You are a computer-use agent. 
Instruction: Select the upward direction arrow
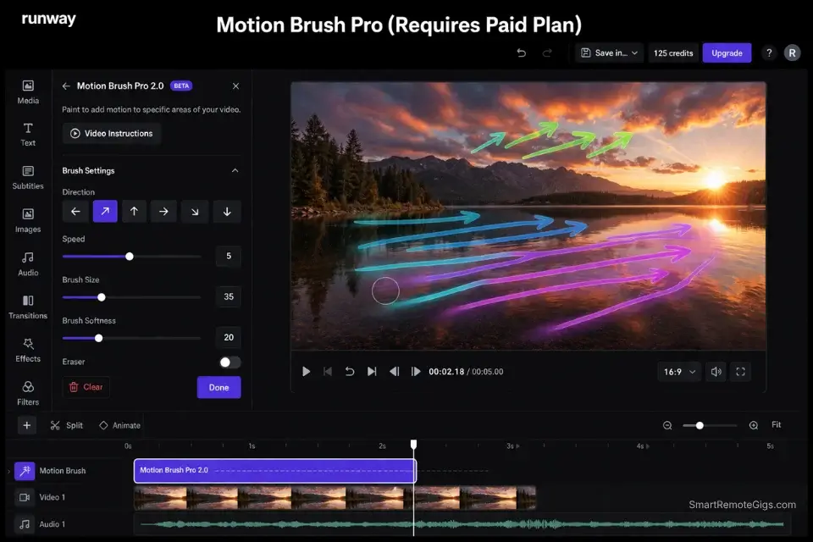click(x=134, y=211)
